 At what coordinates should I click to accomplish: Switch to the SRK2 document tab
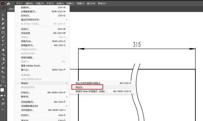point(11,9)
